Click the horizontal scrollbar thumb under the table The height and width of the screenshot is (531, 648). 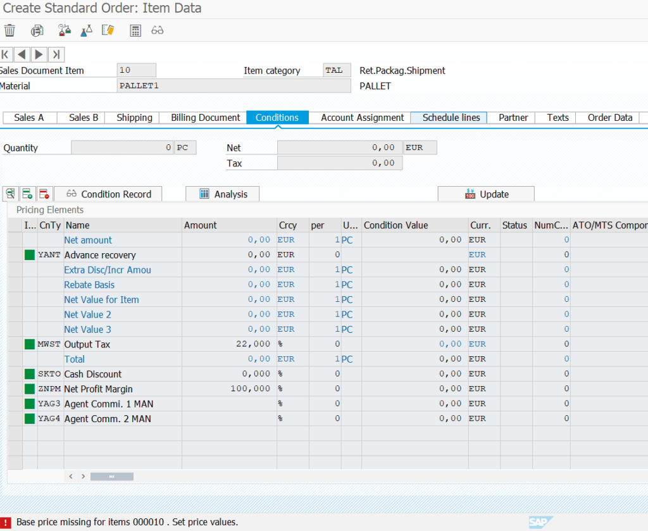pyautogui.click(x=111, y=476)
